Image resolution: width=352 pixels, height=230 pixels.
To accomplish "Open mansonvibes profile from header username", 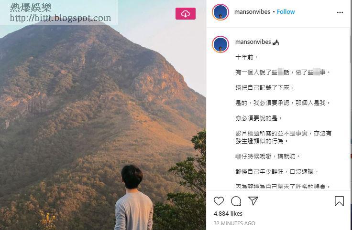I will click(x=252, y=12).
